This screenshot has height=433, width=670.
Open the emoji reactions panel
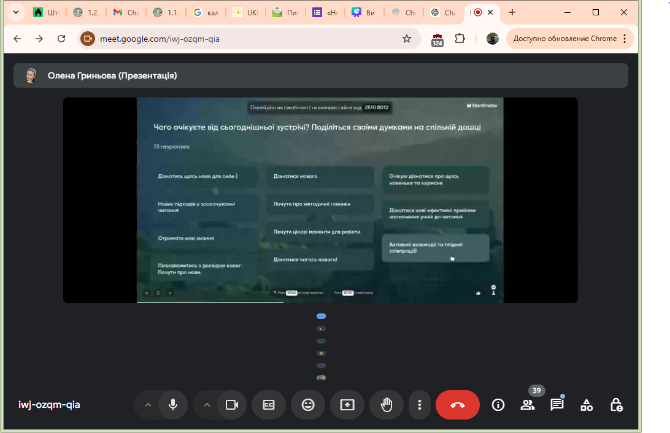point(308,405)
